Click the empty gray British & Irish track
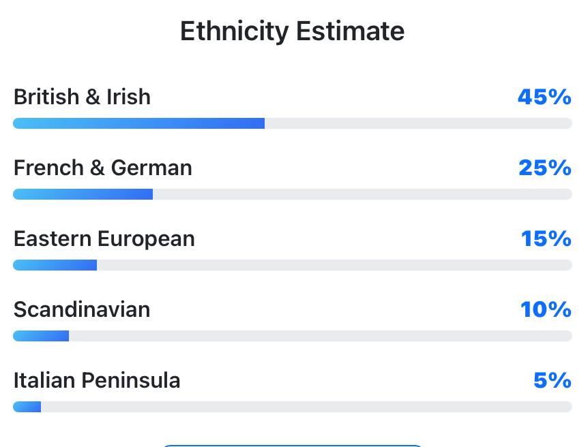 tap(417, 123)
